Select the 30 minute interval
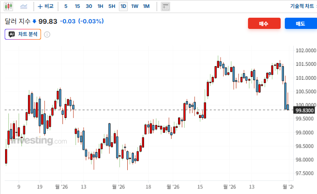 (89, 7)
